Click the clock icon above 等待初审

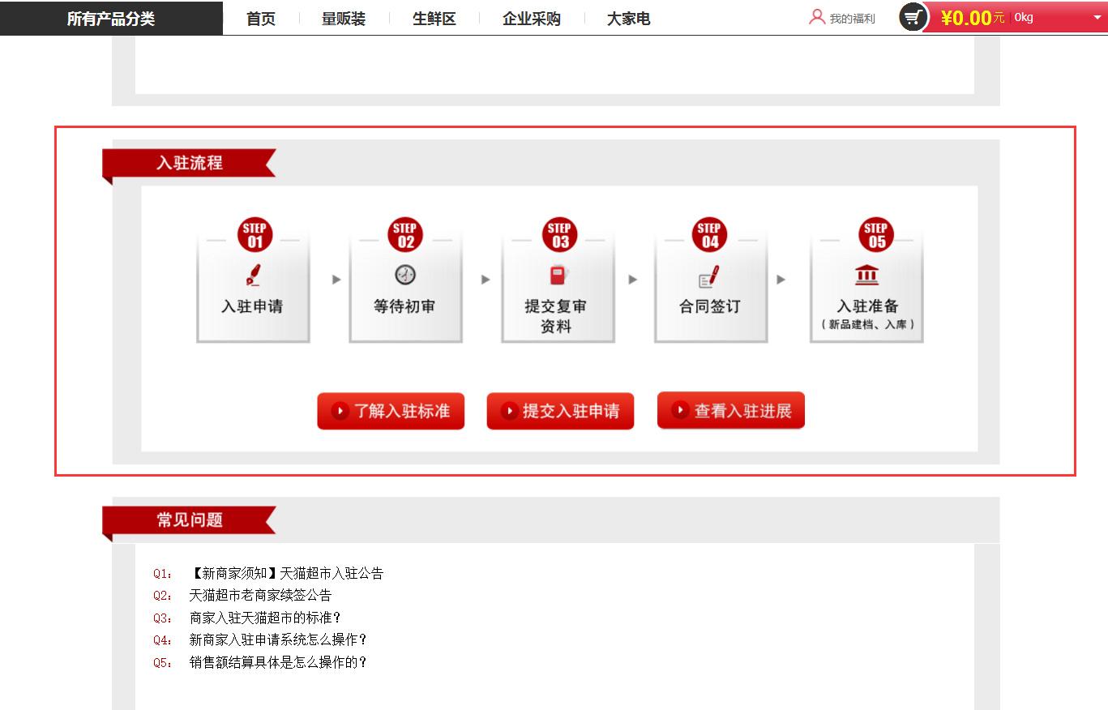405,275
